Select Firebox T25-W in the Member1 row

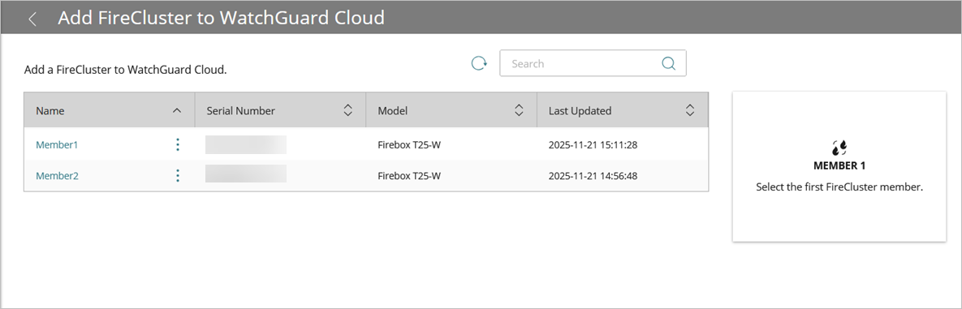coord(409,144)
